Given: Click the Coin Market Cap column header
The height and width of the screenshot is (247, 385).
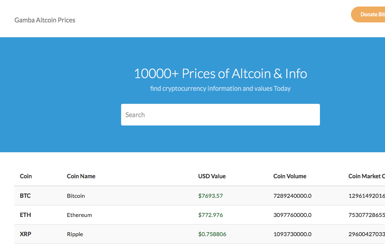Looking at the screenshot, I should tap(366, 176).
